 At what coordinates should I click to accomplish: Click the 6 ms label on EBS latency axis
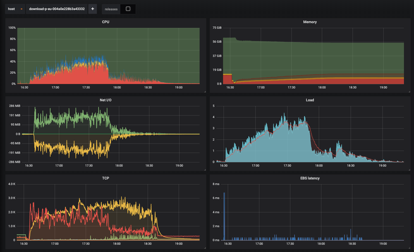pos(216,198)
